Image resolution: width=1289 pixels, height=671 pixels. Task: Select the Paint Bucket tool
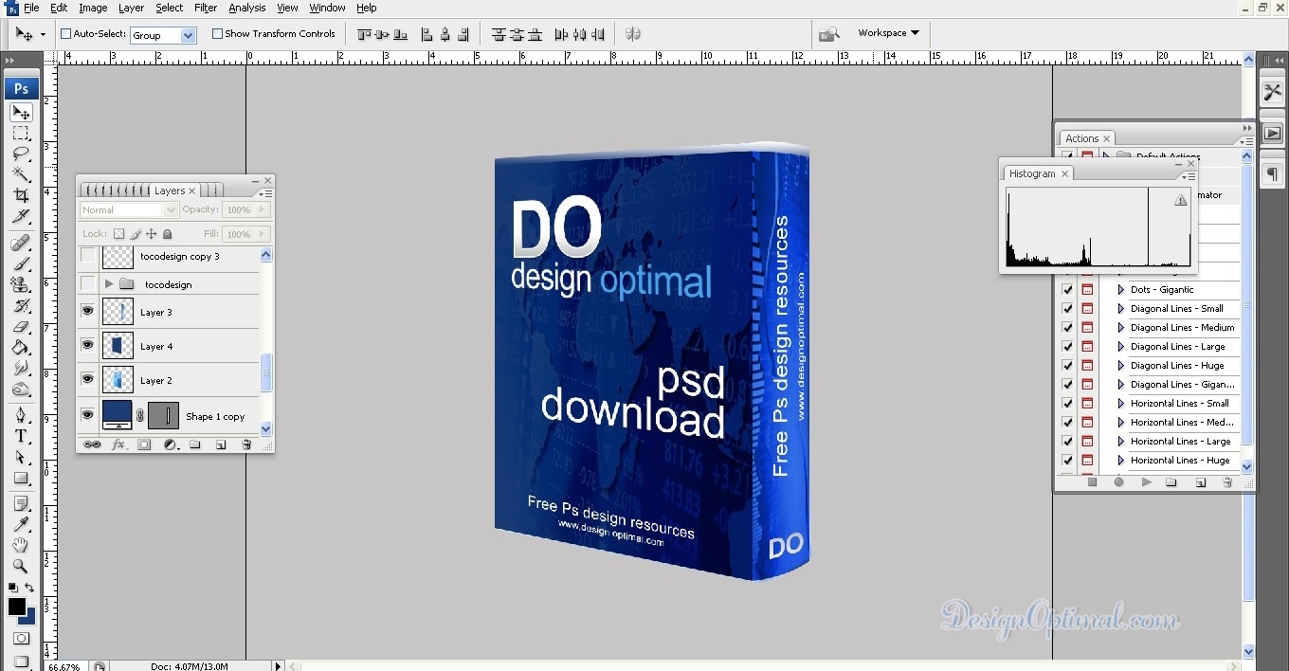point(21,347)
